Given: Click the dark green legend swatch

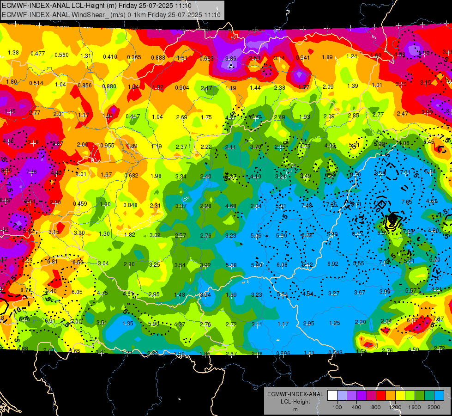Looking at the screenshot, I should point(420,395).
